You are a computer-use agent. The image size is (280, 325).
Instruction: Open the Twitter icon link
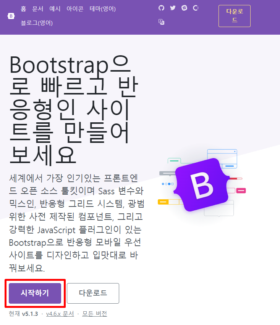click(173, 8)
